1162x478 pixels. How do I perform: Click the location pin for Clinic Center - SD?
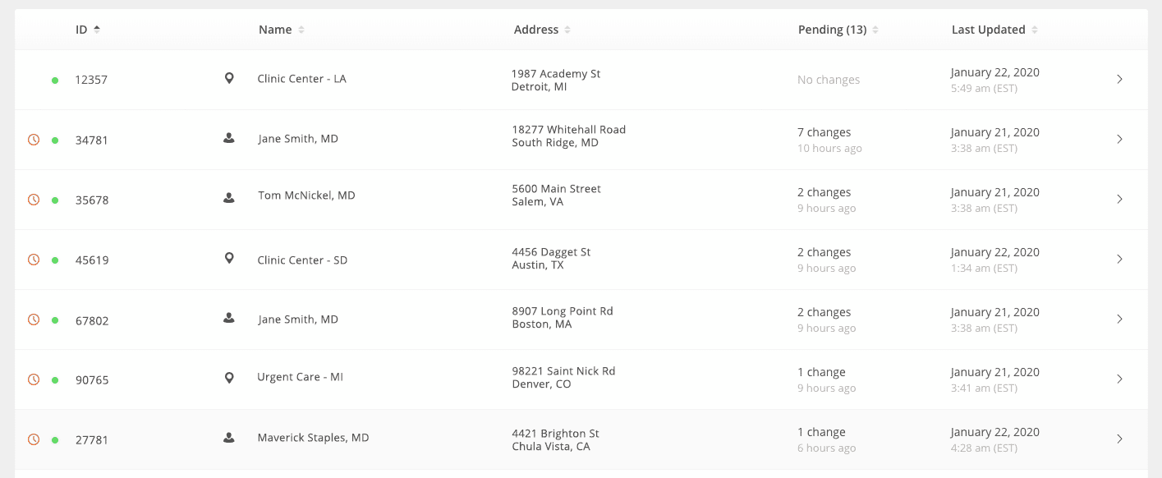click(229, 258)
